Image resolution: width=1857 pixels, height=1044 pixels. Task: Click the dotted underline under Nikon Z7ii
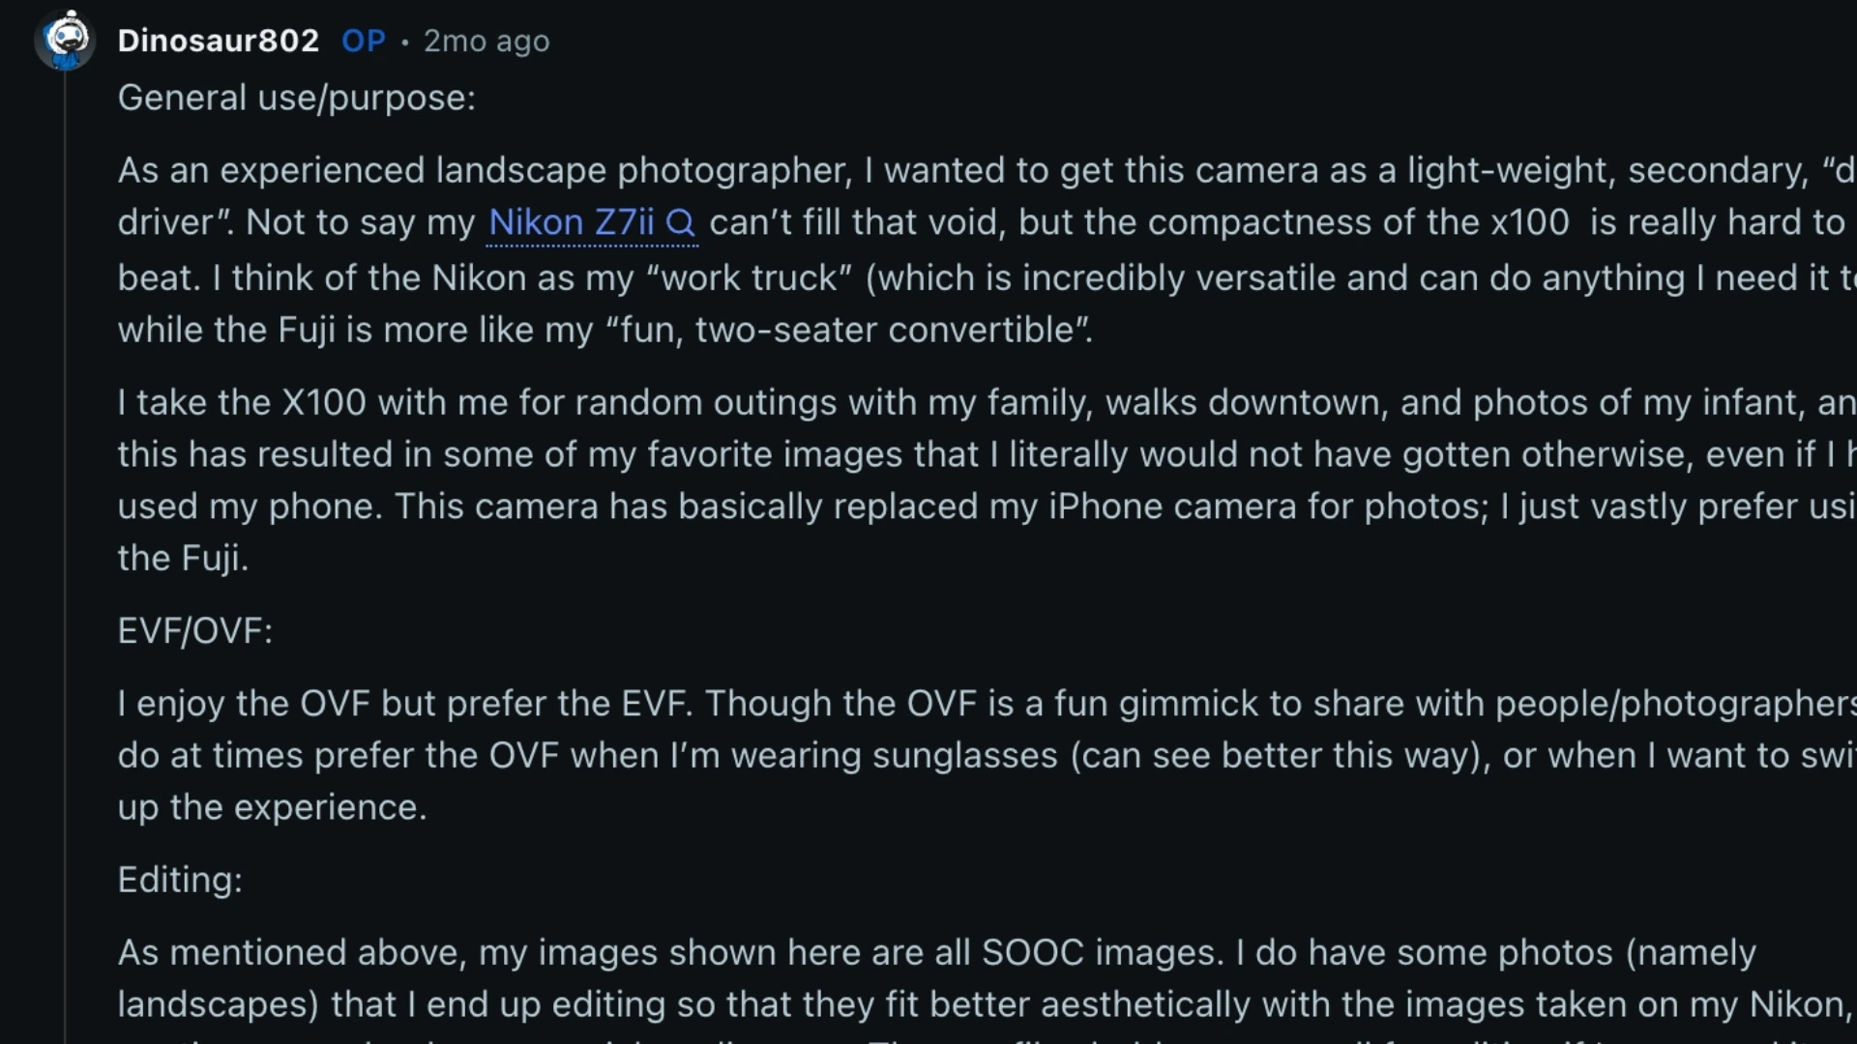[592, 247]
